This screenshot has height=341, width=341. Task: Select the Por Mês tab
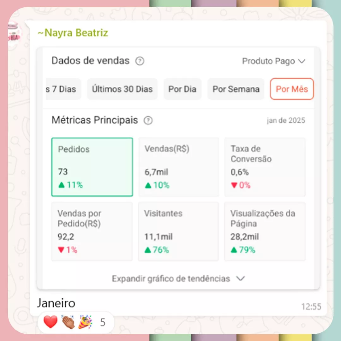tap(292, 89)
